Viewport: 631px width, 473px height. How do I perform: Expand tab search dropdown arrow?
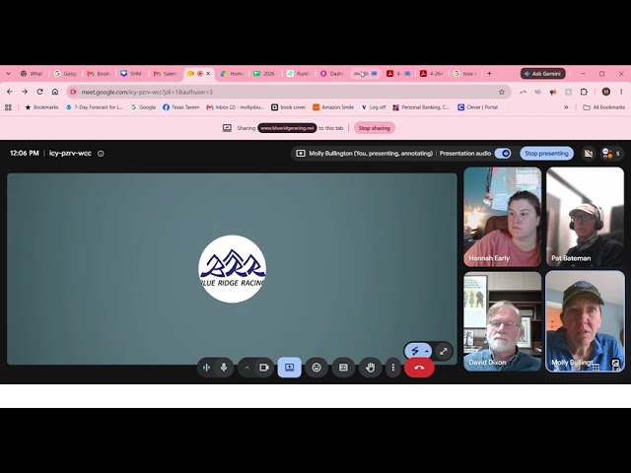pos(8,74)
